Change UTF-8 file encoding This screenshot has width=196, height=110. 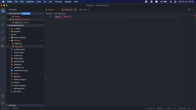169,108
